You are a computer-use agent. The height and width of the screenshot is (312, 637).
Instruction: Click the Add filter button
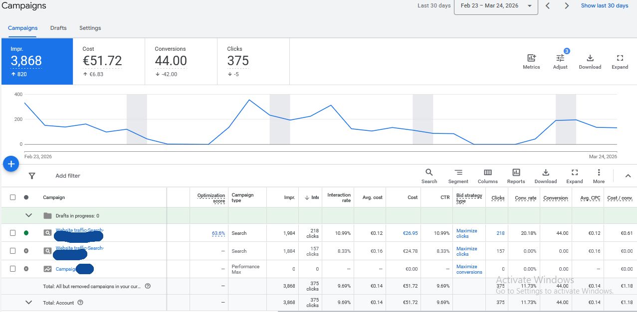coord(68,176)
